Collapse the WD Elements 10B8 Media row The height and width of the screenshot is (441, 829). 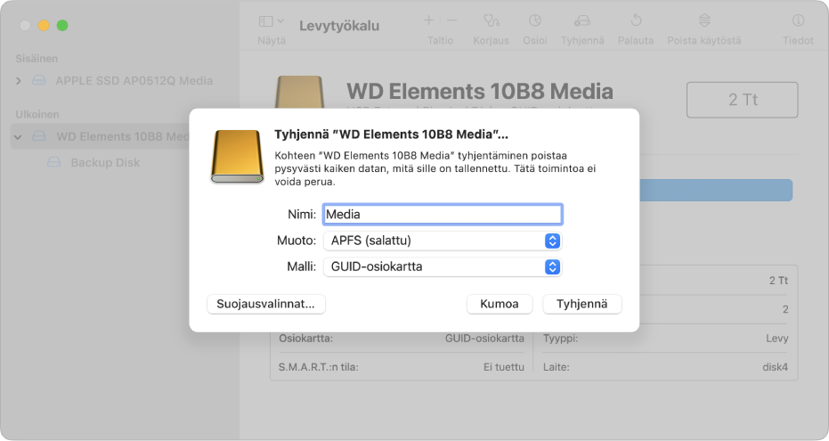point(18,137)
